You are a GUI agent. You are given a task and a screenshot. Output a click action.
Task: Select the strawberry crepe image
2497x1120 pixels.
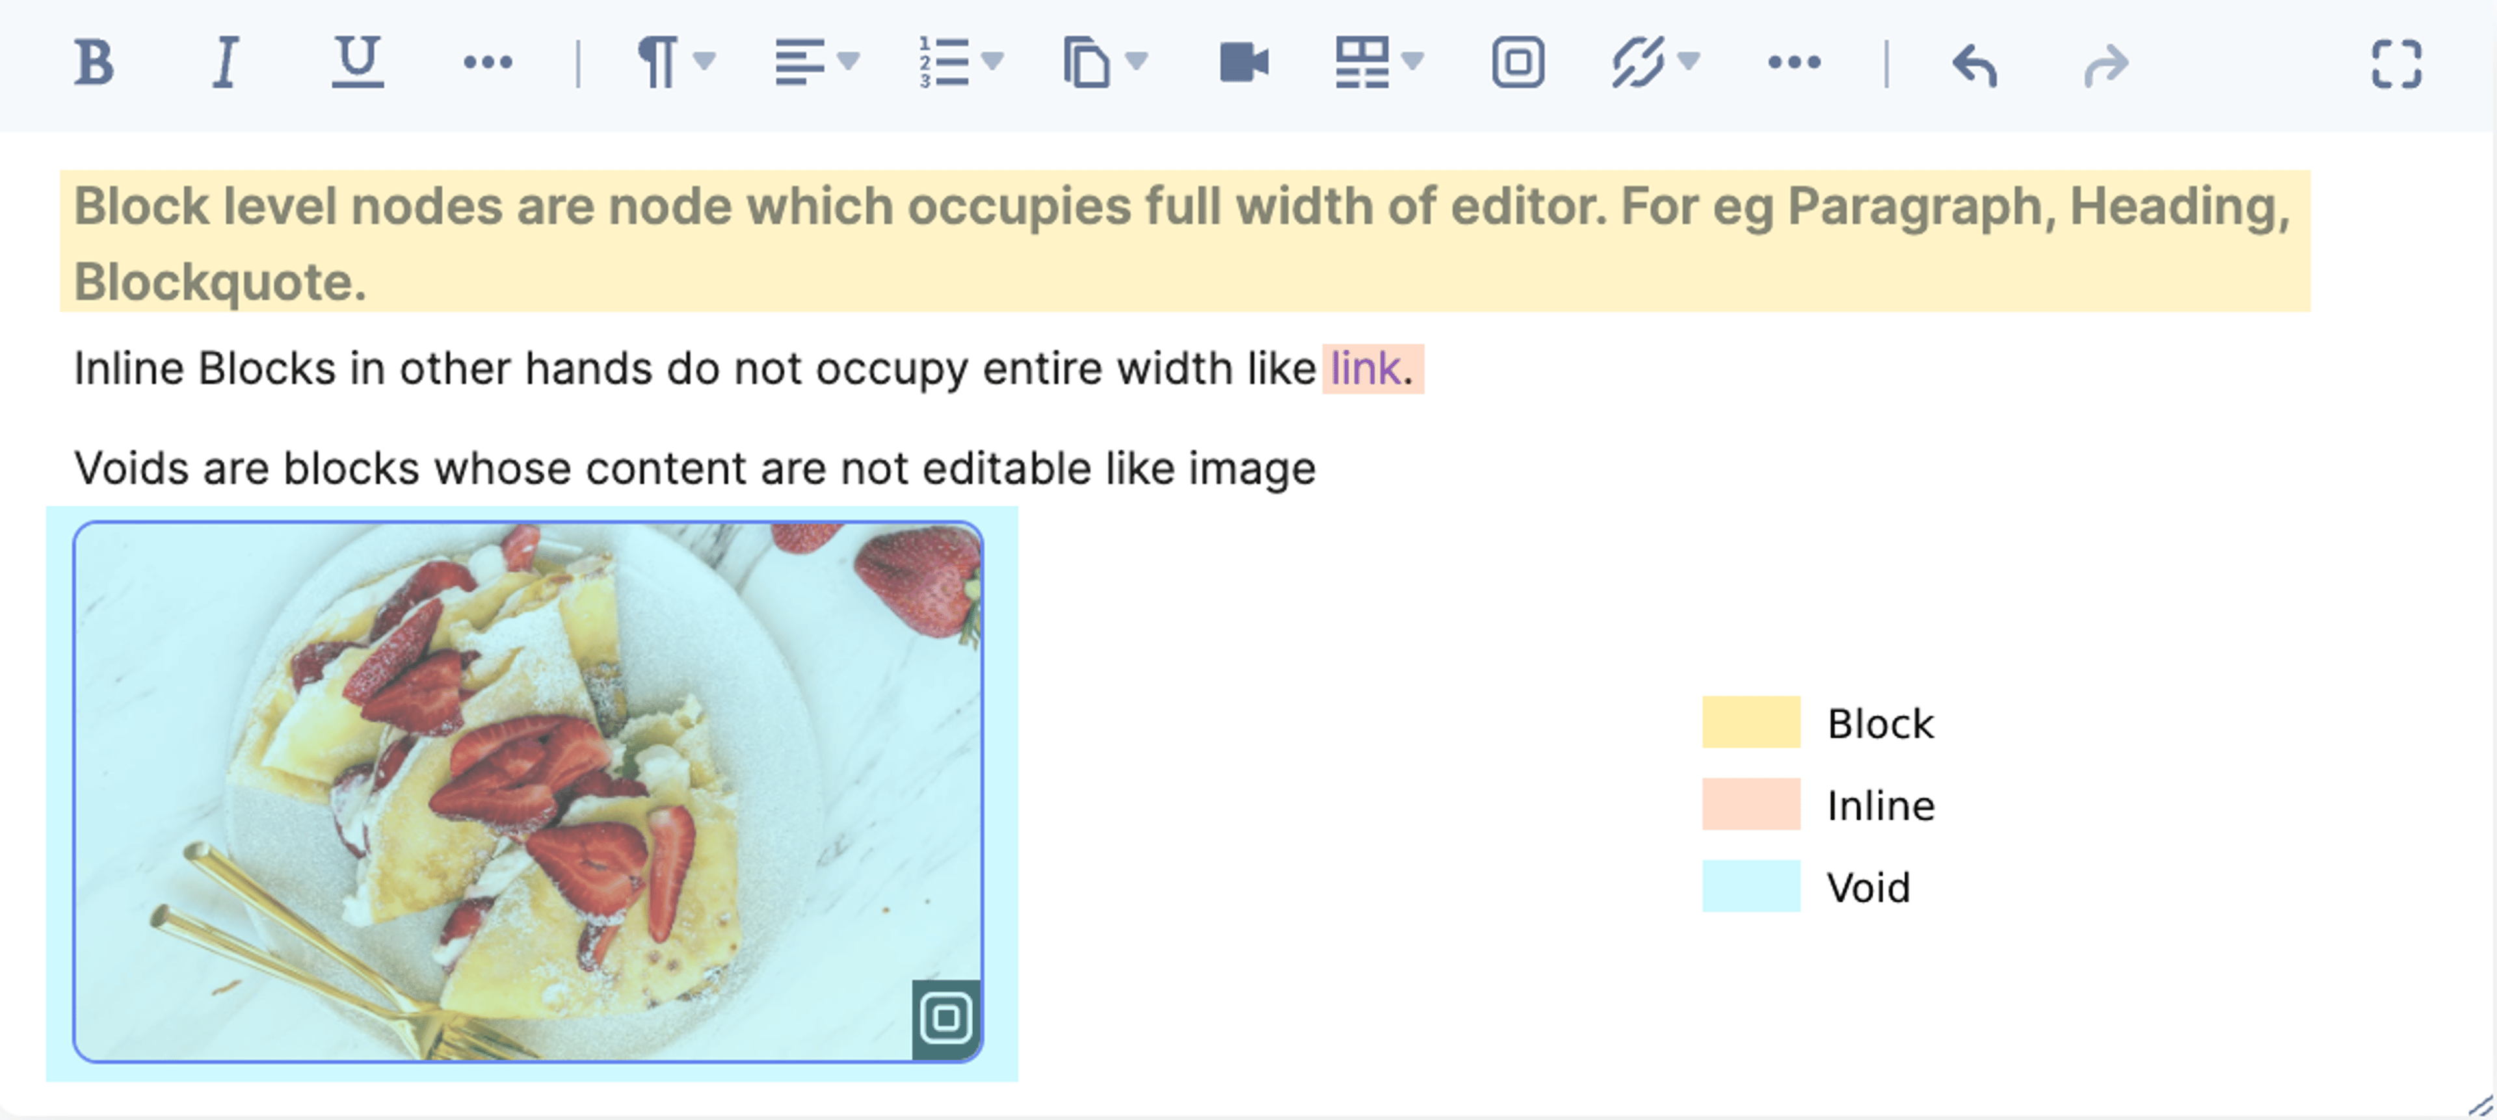click(528, 792)
